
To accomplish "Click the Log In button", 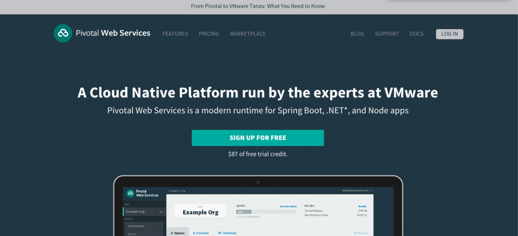I will 450,34.
